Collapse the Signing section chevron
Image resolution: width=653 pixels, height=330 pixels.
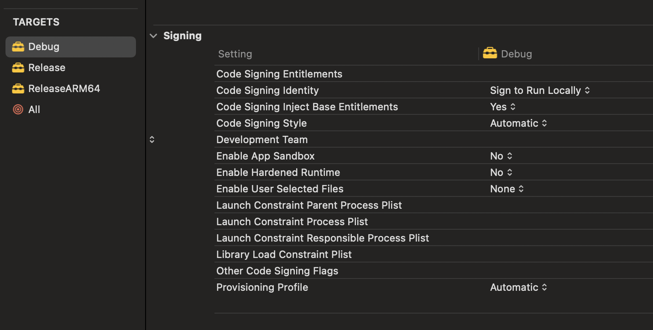coord(153,36)
